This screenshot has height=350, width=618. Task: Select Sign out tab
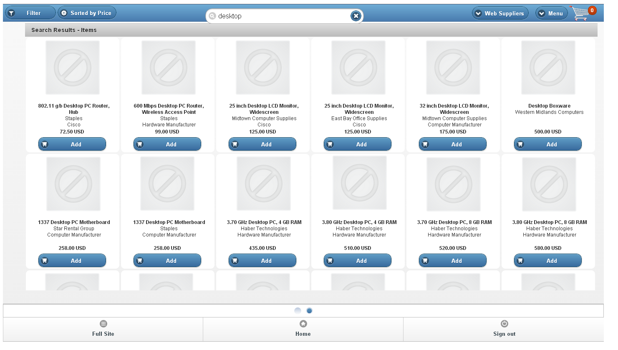pyautogui.click(x=504, y=329)
